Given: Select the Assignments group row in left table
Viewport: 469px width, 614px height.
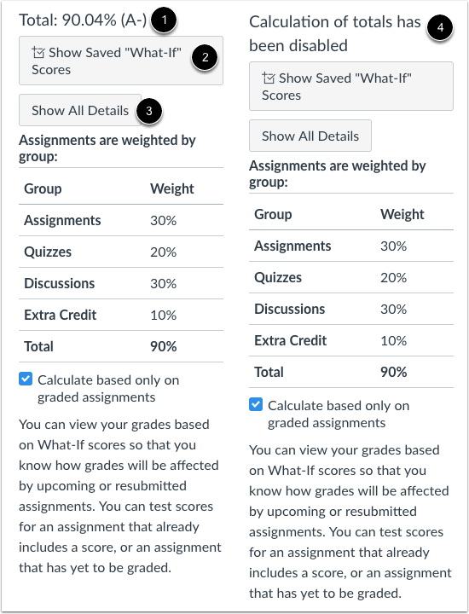Looking at the screenshot, I should coord(121,220).
